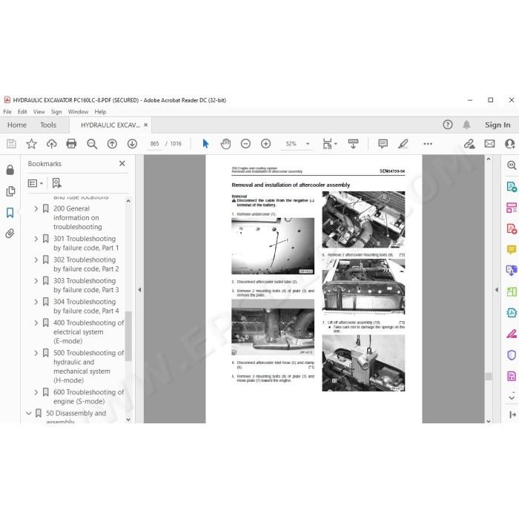Open search magnifier in right pane
The image size is (519, 519).
point(512,165)
